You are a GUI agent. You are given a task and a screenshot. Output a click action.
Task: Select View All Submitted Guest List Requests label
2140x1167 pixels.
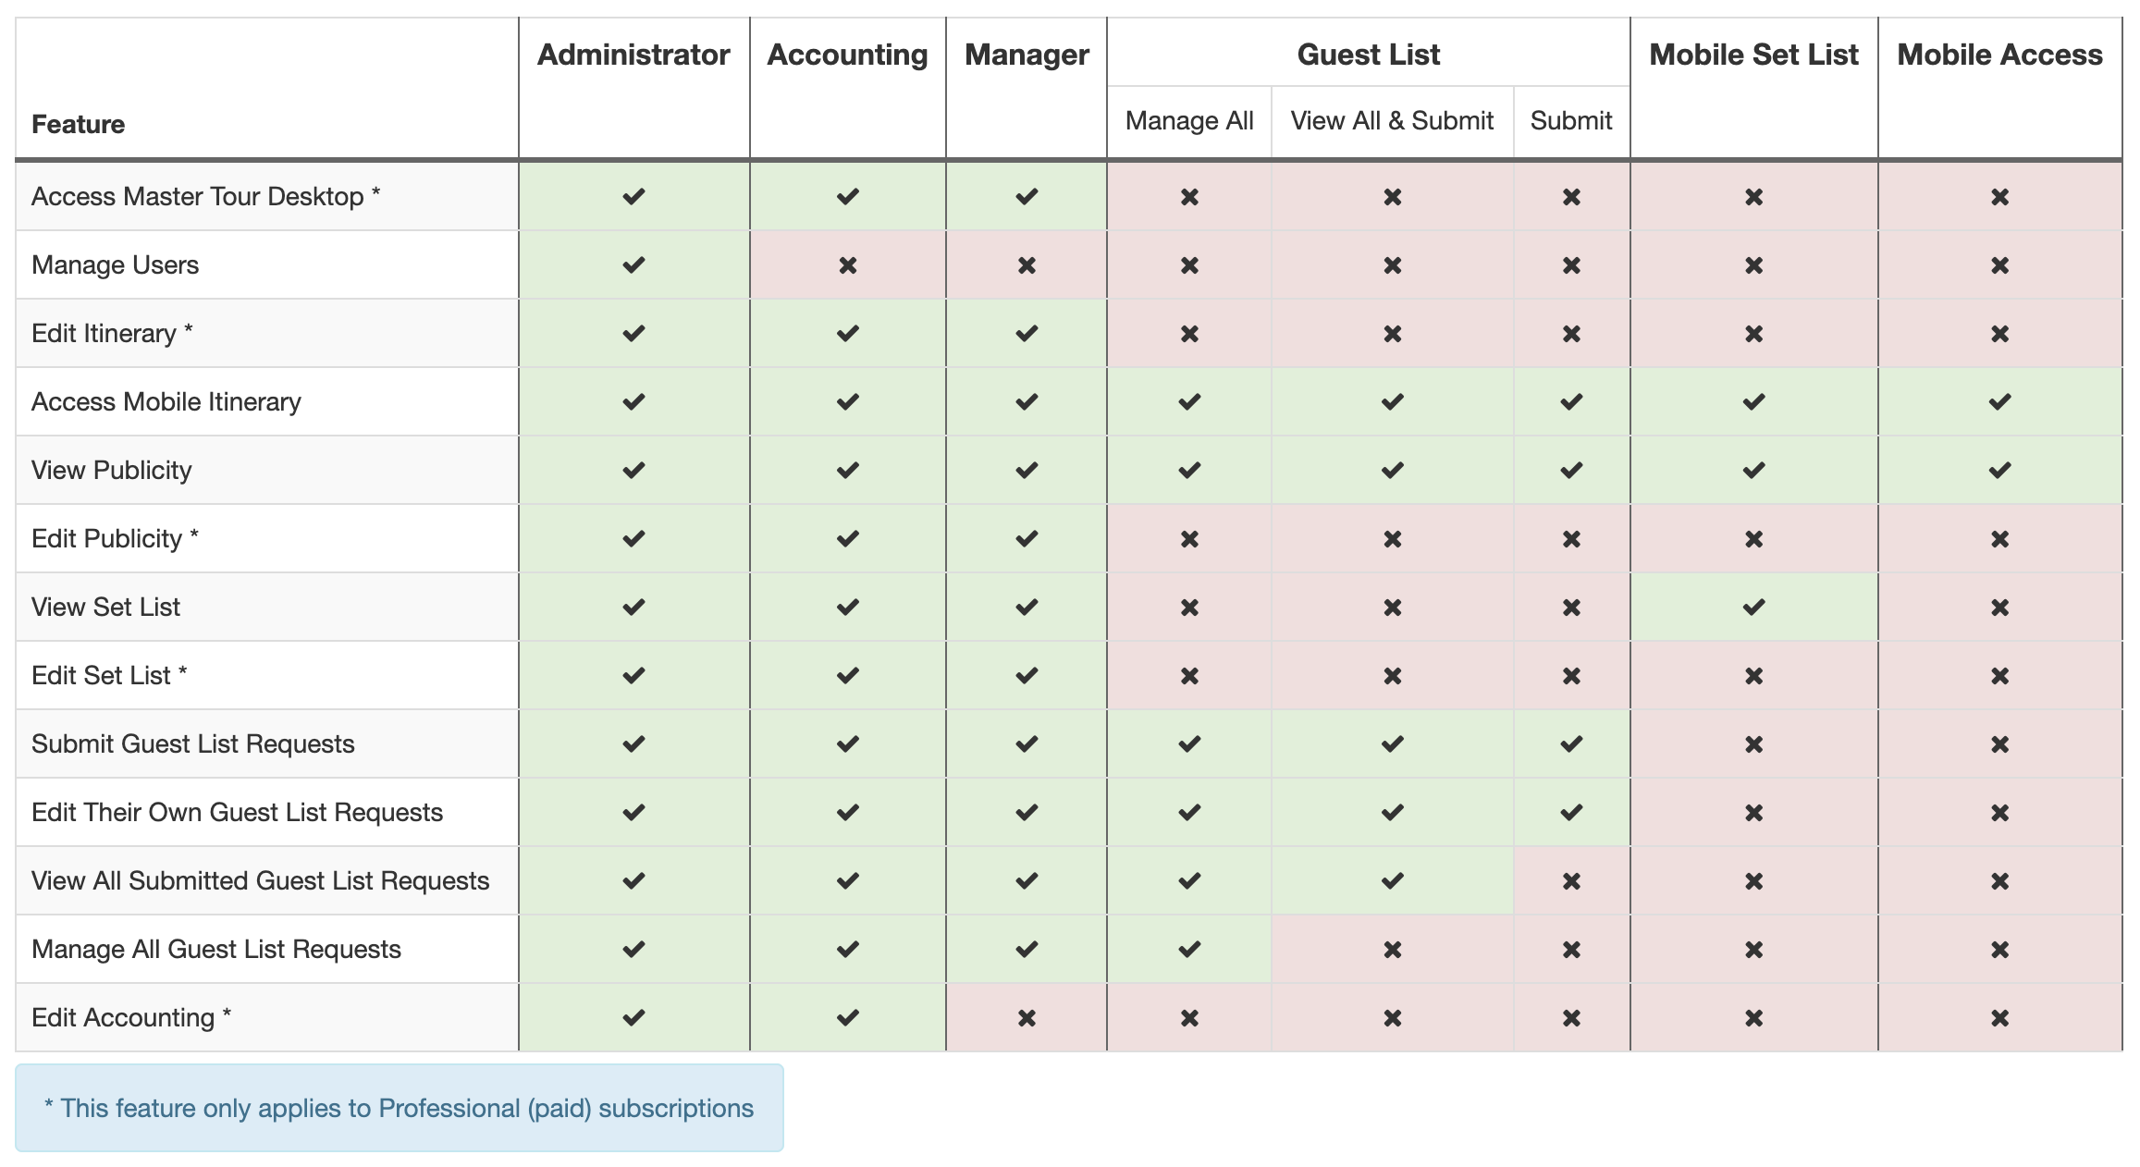pyautogui.click(x=260, y=880)
